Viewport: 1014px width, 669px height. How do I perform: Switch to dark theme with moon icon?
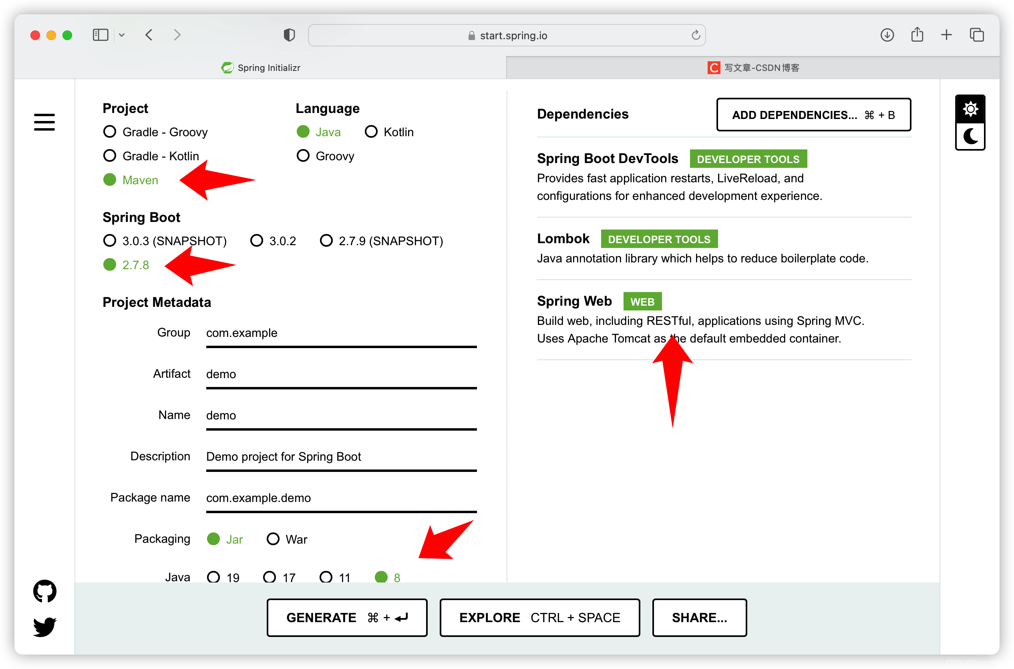click(970, 137)
